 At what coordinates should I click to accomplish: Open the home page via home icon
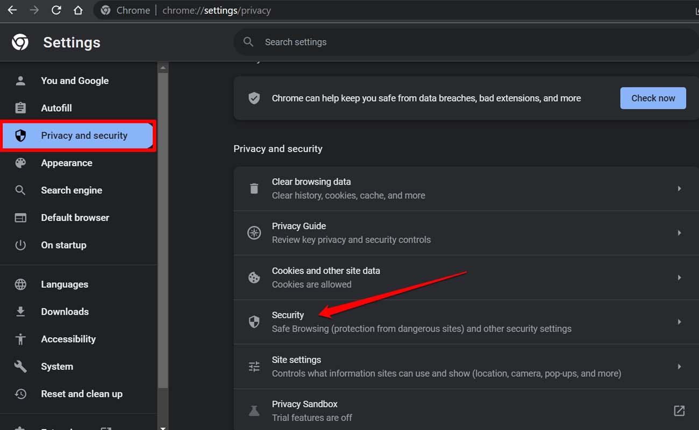coord(78,10)
